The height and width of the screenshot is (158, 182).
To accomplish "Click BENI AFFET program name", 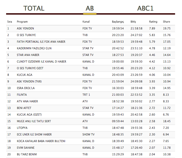I will coord(24,108).
